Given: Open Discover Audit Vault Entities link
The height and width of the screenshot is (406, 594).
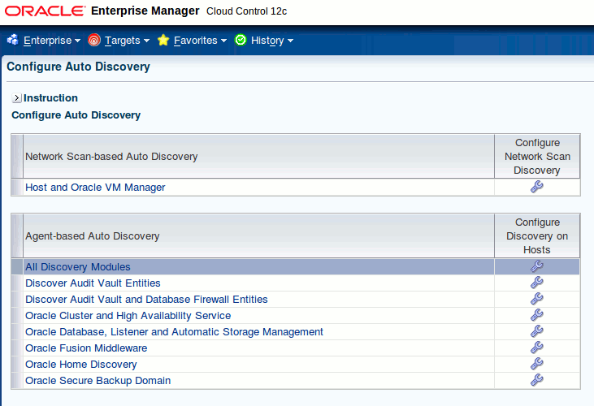Looking at the screenshot, I should pyautogui.click(x=93, y=283).
